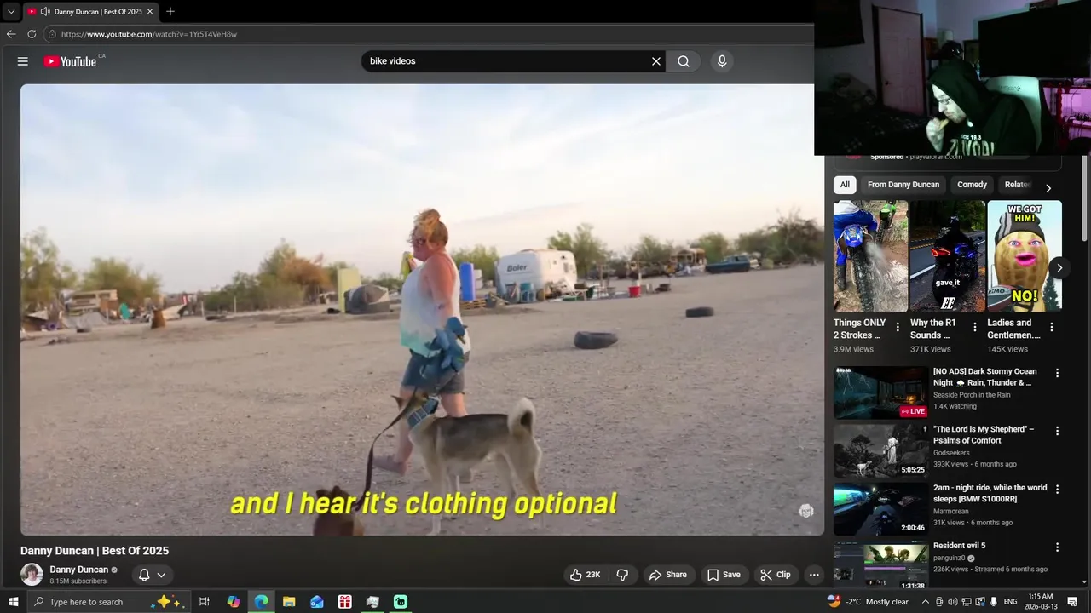Open The Lord is My Shepherd video title

pyautogui.click(x=984, y=435)
